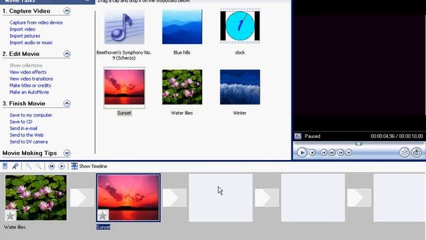The height and width of the screenshot is (240, 426).
Task: Click the 2. Edit Movie heading
Action: tap(21, 54)
